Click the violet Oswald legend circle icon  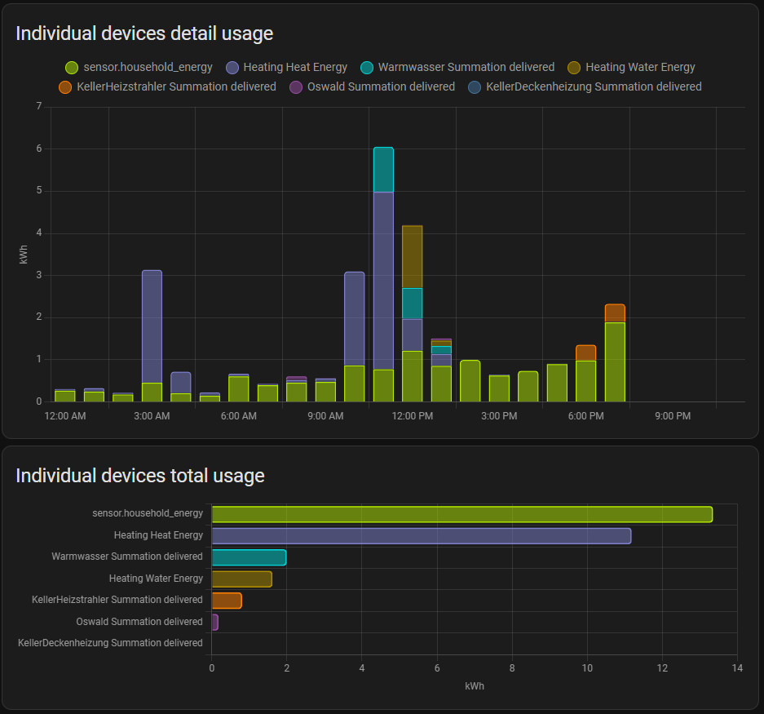296,86
